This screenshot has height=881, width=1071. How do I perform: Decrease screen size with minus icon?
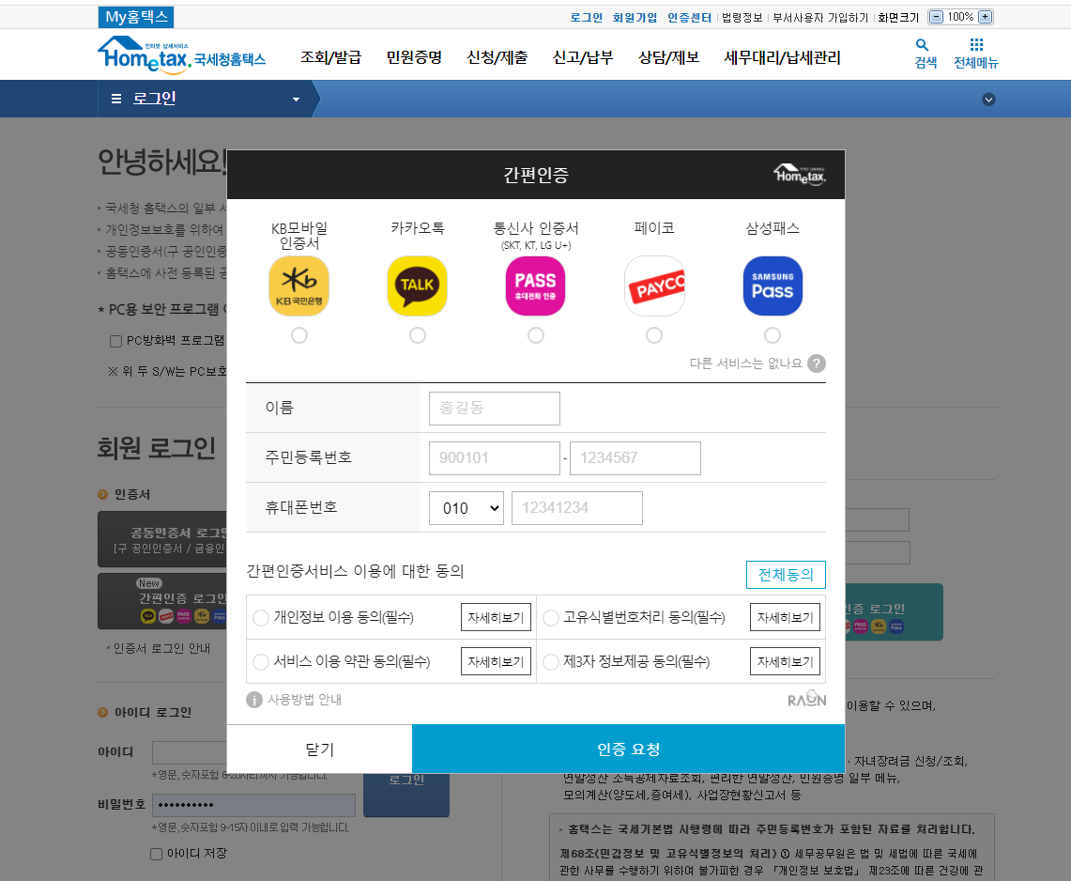coord(937,17)
